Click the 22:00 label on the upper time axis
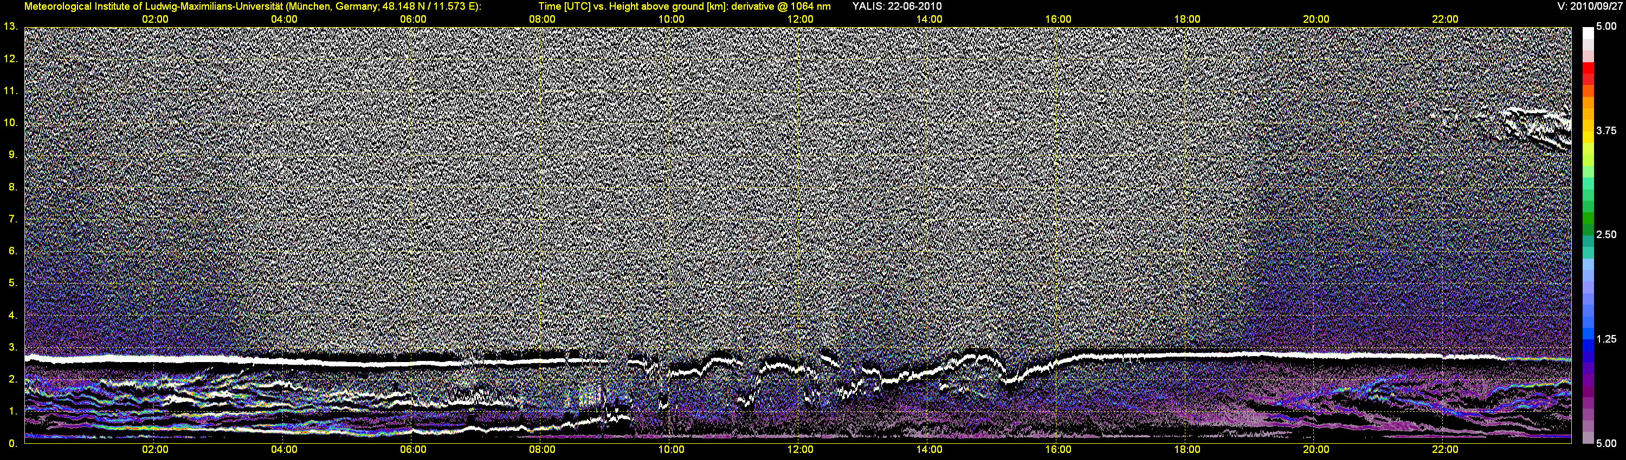1626x460 pixels. point(1446,19)
